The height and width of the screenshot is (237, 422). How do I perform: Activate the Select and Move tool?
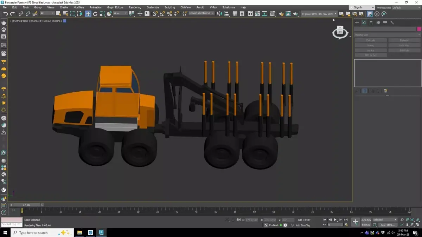click(88, 14)
